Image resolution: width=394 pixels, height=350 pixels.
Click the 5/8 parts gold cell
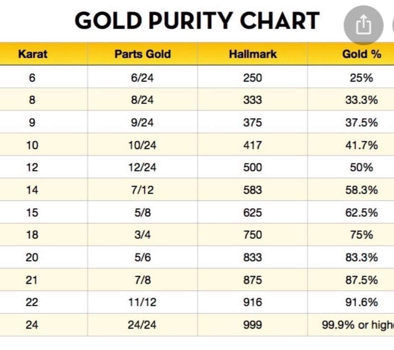pos(142,213)
